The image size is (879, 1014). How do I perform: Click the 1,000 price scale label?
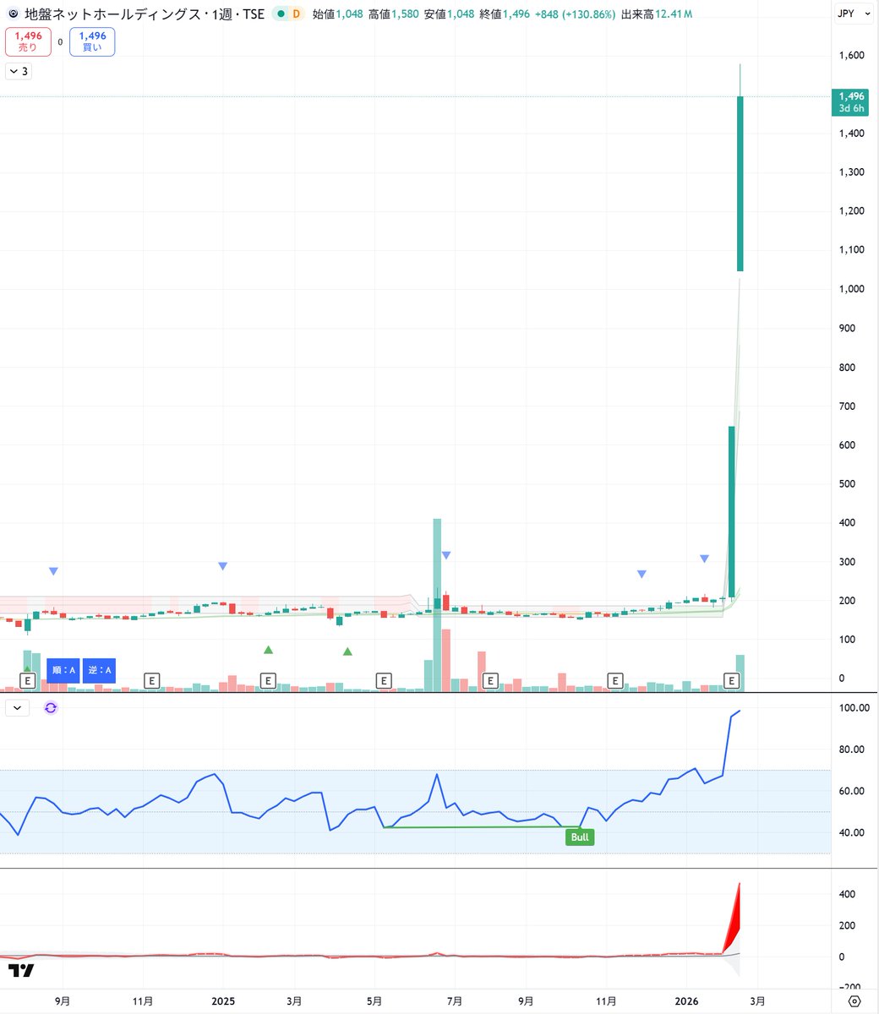pyautogui.click(x=851, y=289)
